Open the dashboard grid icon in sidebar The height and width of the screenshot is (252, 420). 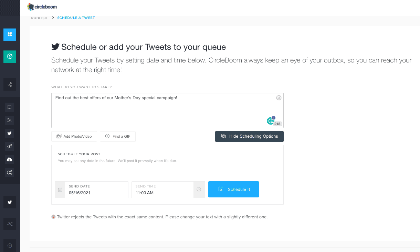pos(10,34)
